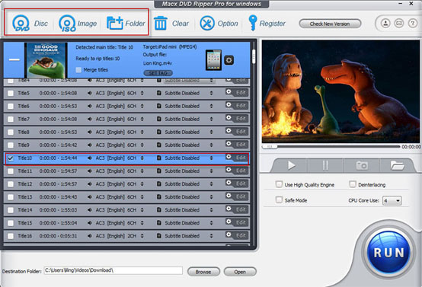The image size is (422, 287).
Task: Select the Title13 row duration 1:54:43
Action: point(58,197)
